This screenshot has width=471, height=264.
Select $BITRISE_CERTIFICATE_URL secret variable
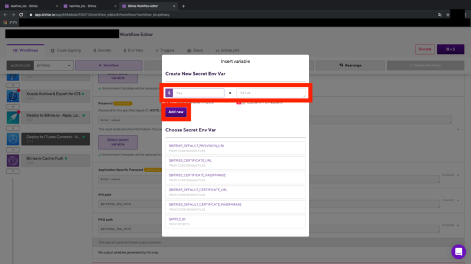[x=235, y=163]
